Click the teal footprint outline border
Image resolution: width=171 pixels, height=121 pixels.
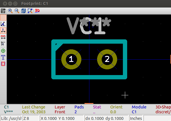click(89, 41)
